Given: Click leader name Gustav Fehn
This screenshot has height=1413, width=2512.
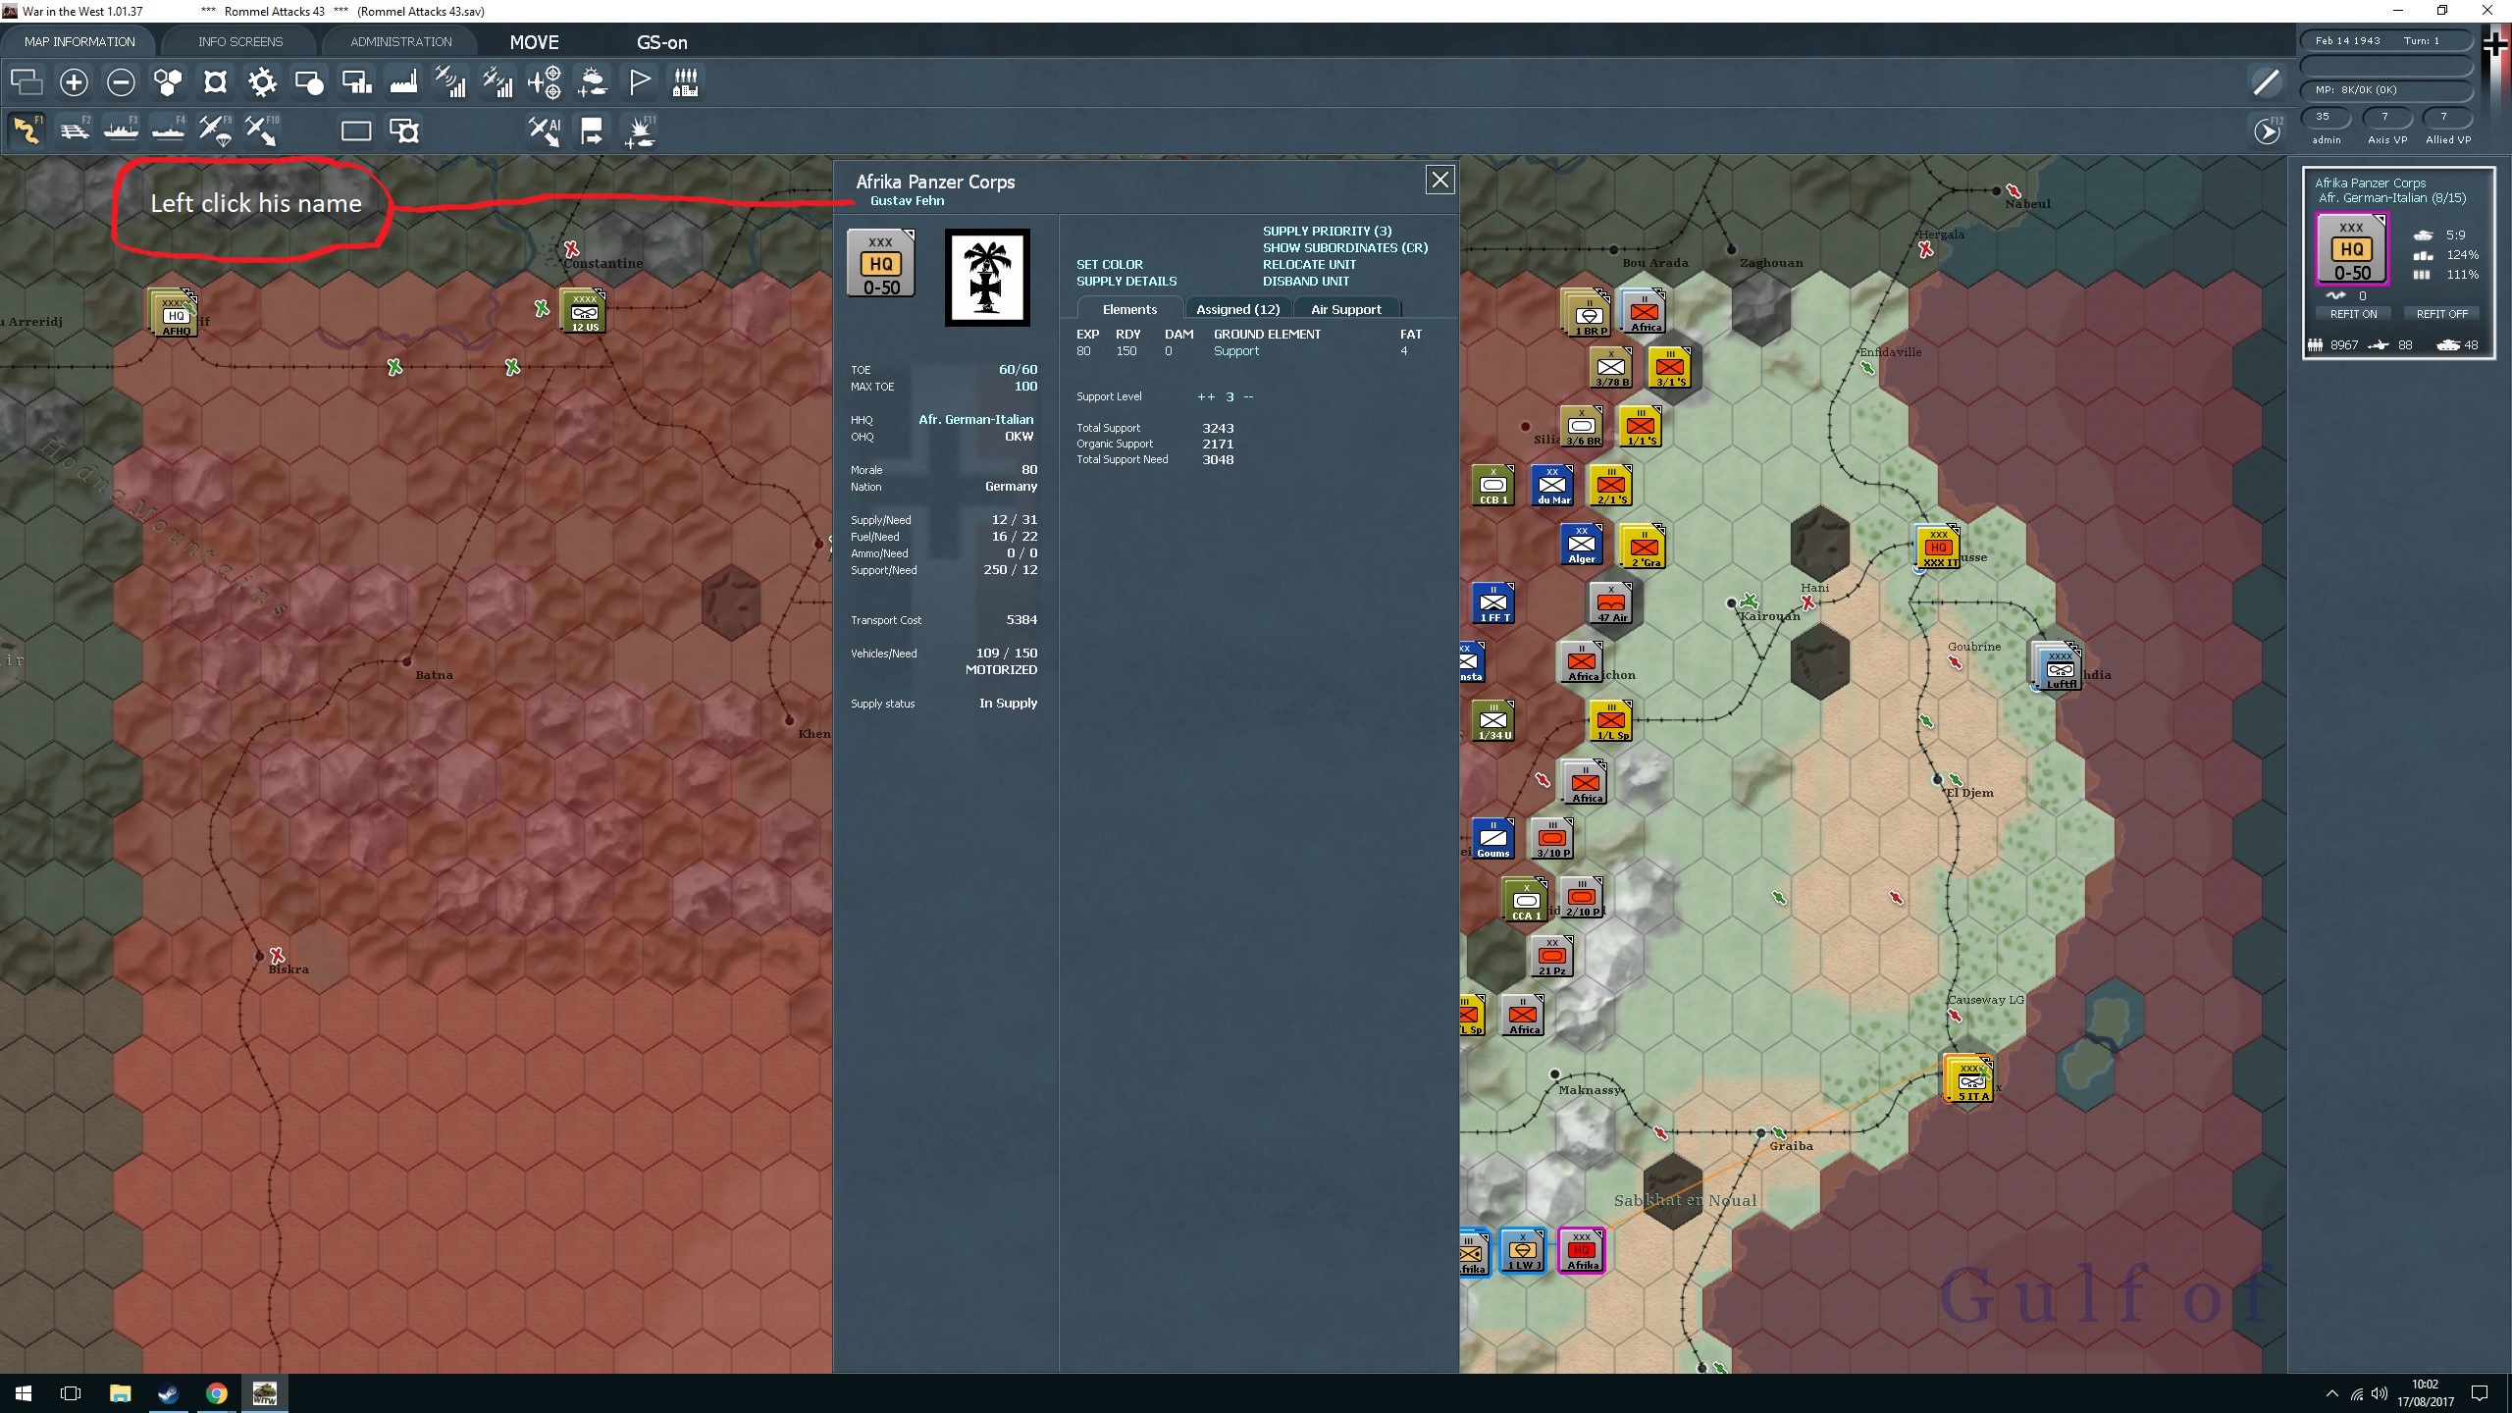Looking at the screenshot, I should pos(907,200).
